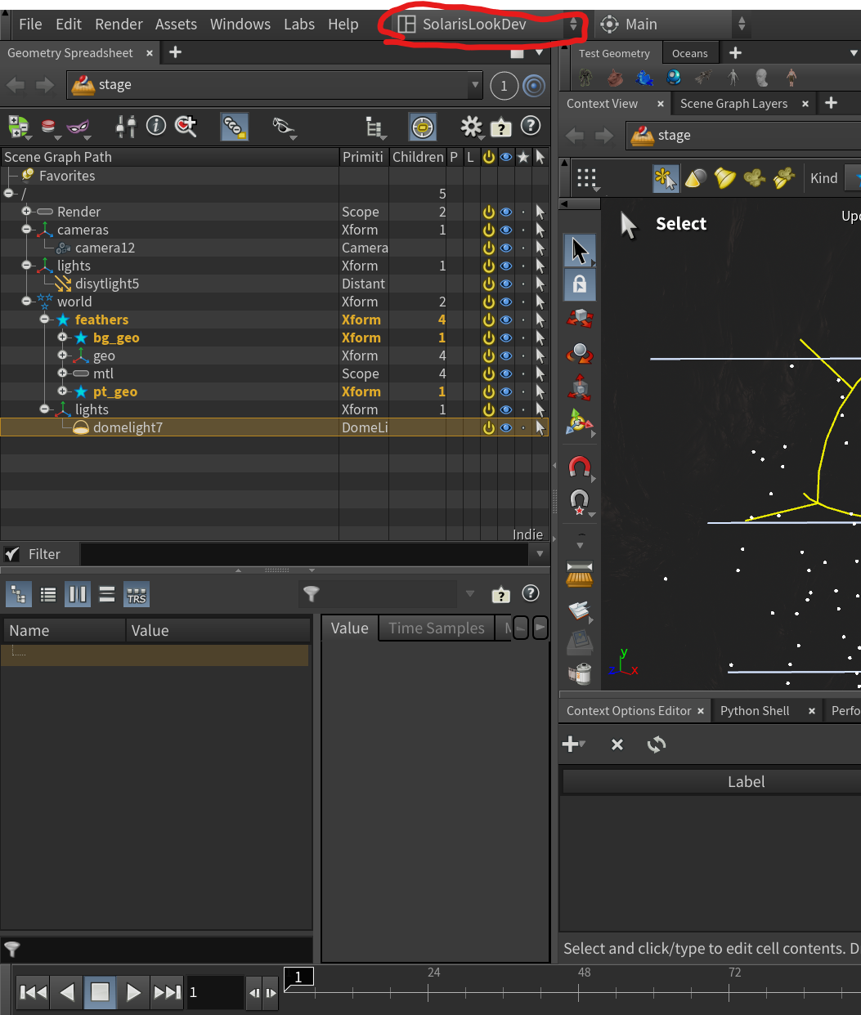Click the lock selection tool icon
Viewport: 861px width, 1015px height.
point(580,284)
